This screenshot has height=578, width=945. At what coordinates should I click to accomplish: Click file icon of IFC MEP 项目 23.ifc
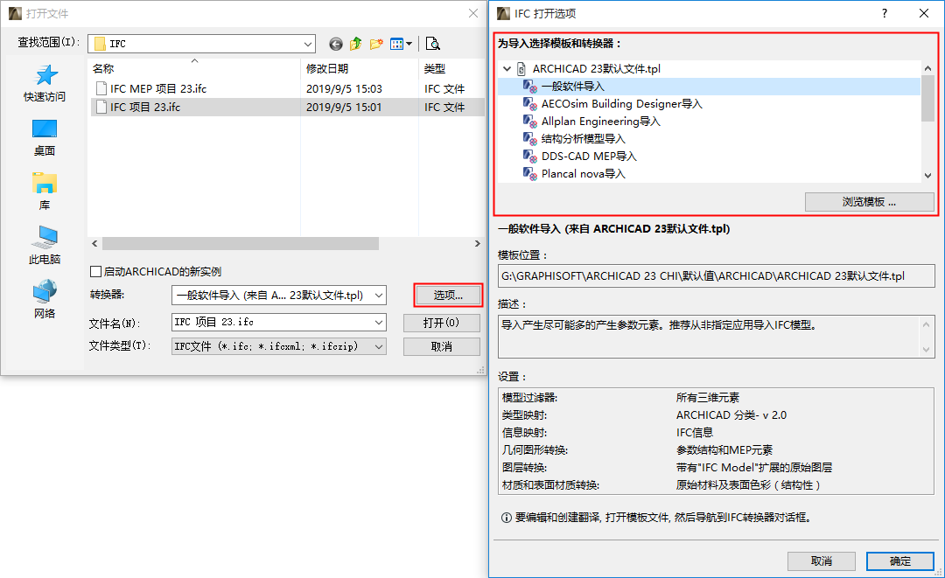coord(101,88)
